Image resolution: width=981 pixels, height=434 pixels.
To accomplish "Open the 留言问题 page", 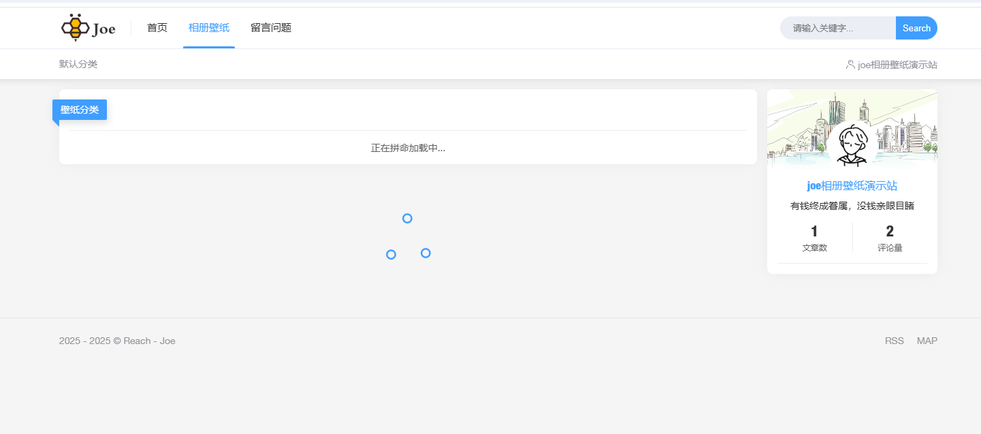I will tap(270, 27).
